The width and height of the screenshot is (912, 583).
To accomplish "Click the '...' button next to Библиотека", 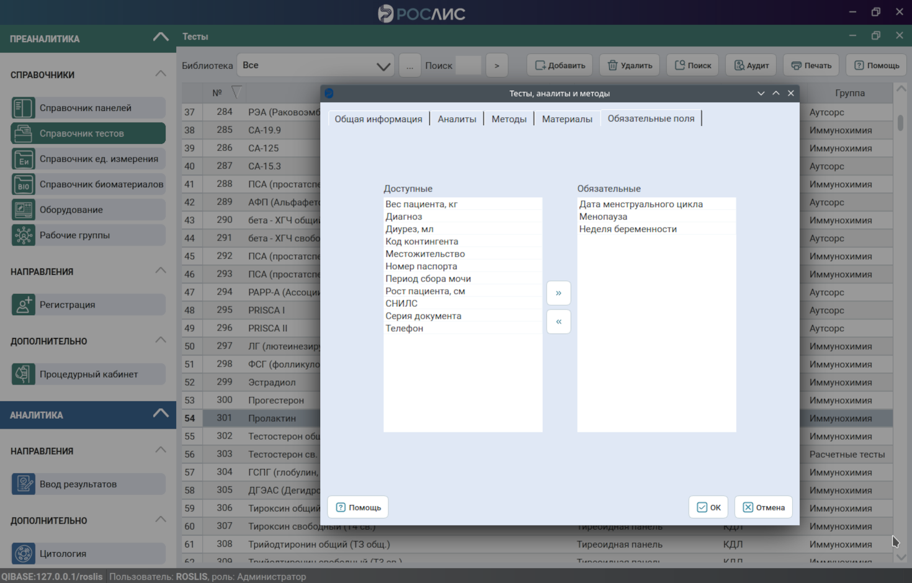I will [409, 65].
